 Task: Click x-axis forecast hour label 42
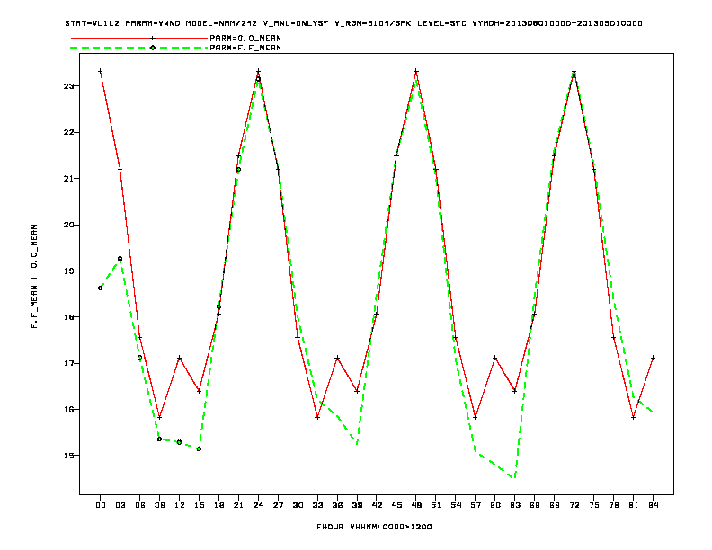377,505
